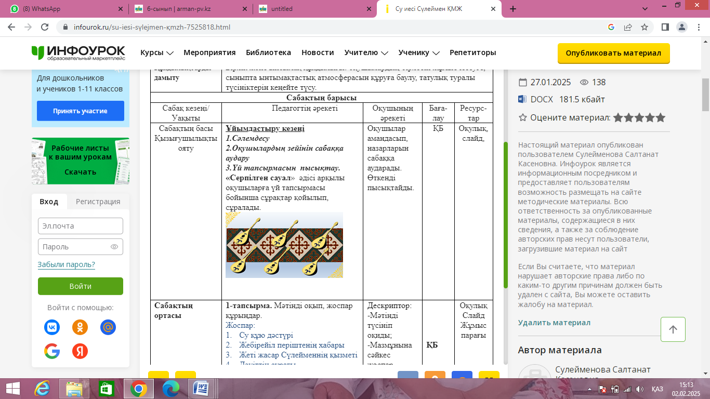This screenshot has height=399, width=710.
Task: Open Internet Explorer from the taskbar
Action: 42,389
